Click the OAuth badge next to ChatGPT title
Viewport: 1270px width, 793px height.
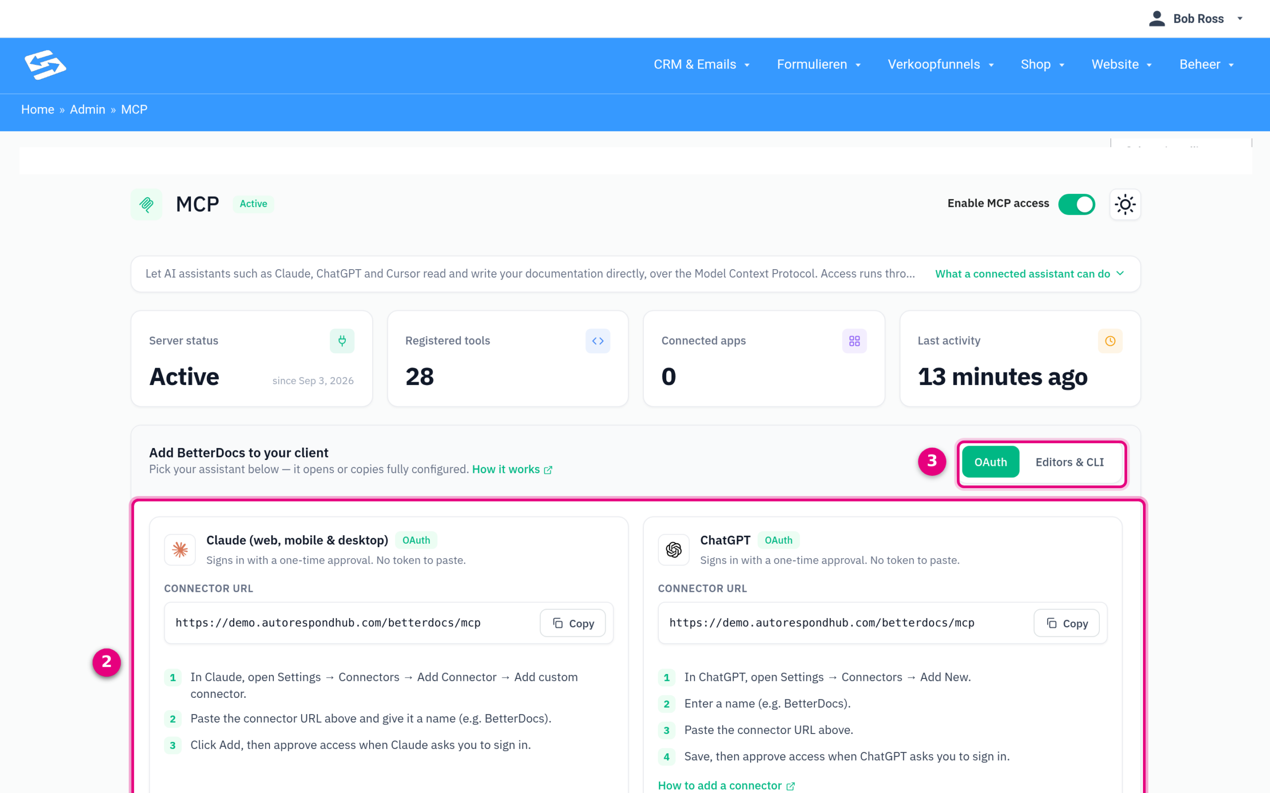(x=778, y=540)
